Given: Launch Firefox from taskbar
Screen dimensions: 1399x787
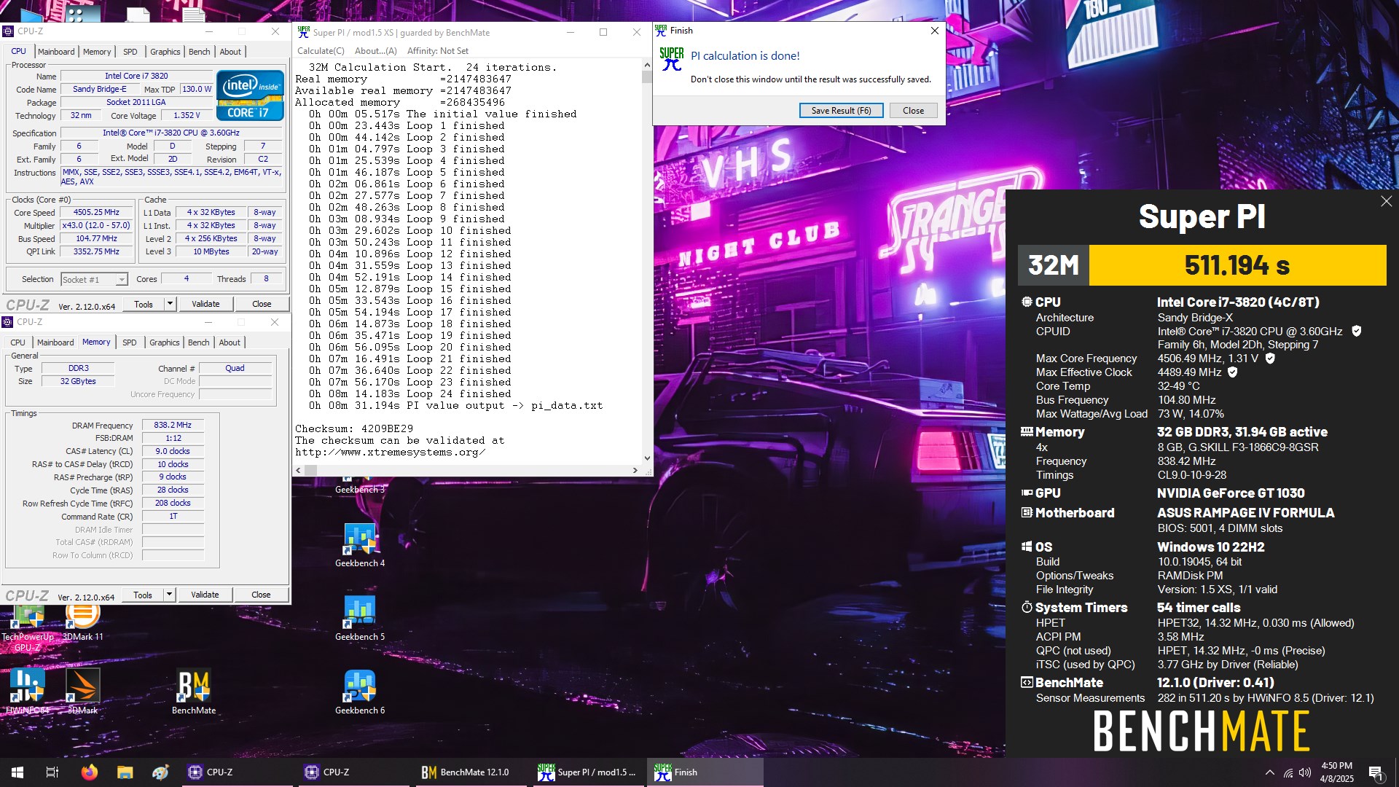Looking at the screenshot, I should pyautogui.click(x=89, y=772).
